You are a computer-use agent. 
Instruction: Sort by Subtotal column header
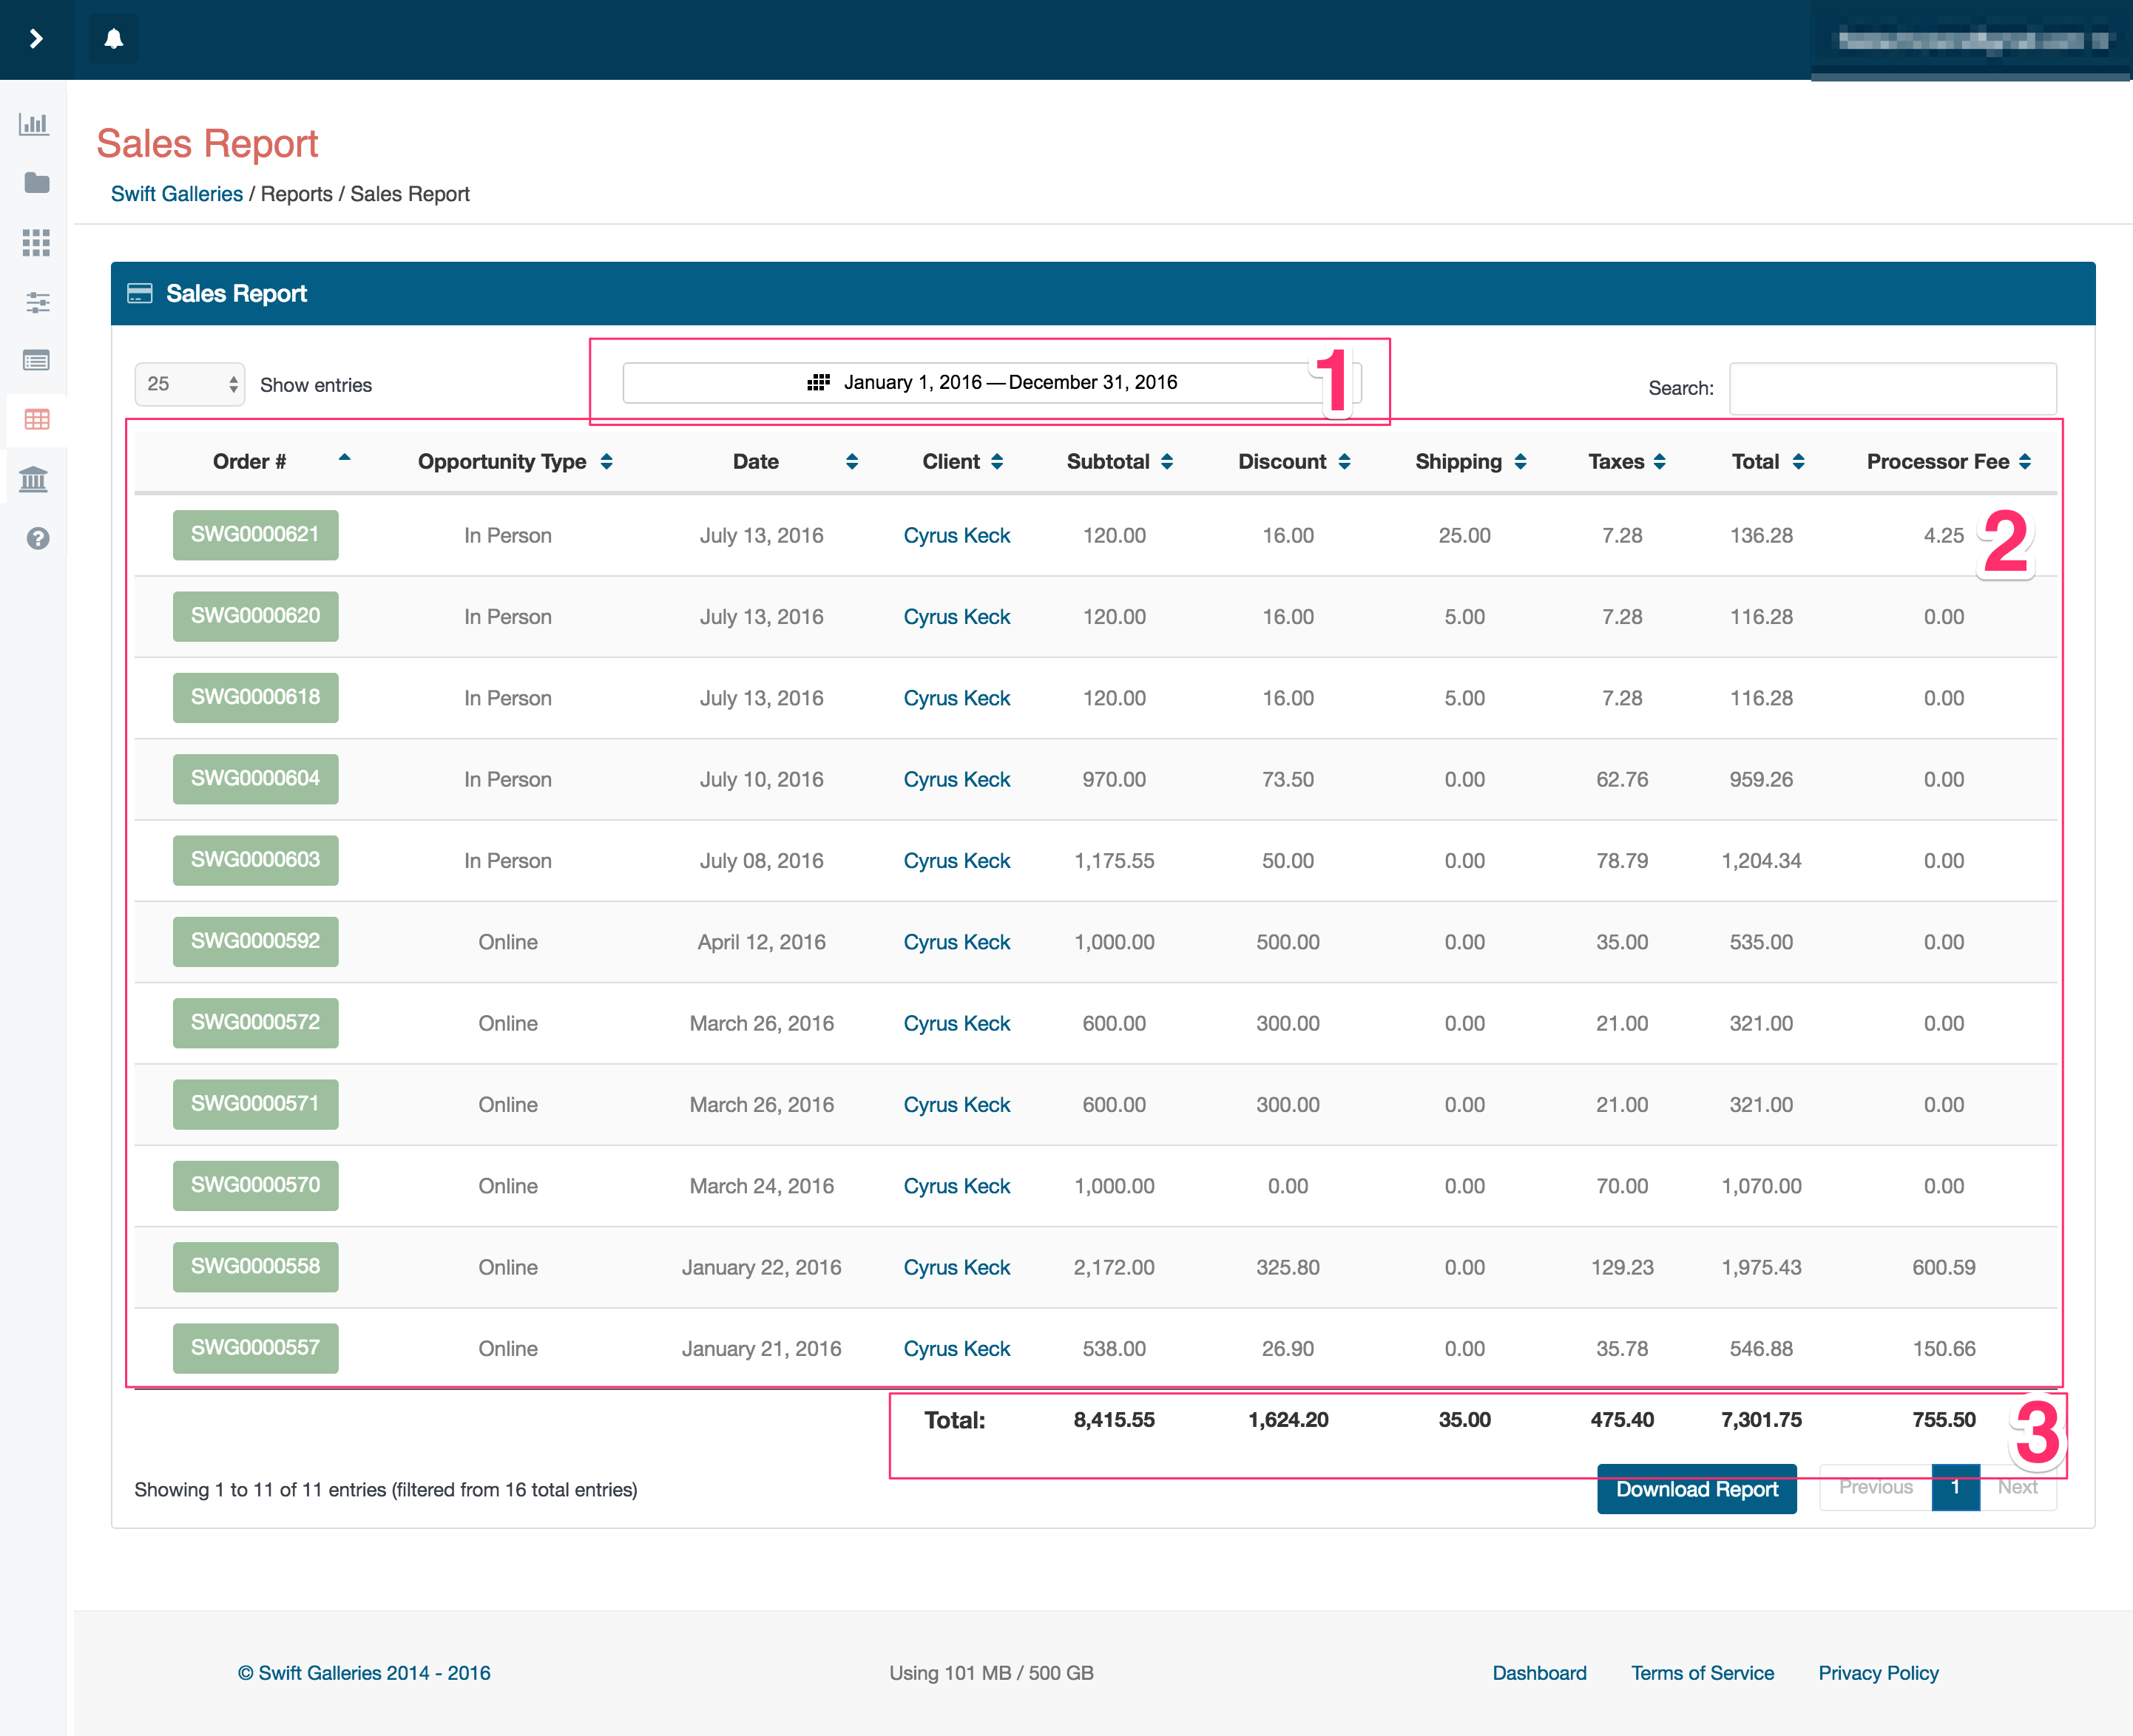coord(1120,461)
